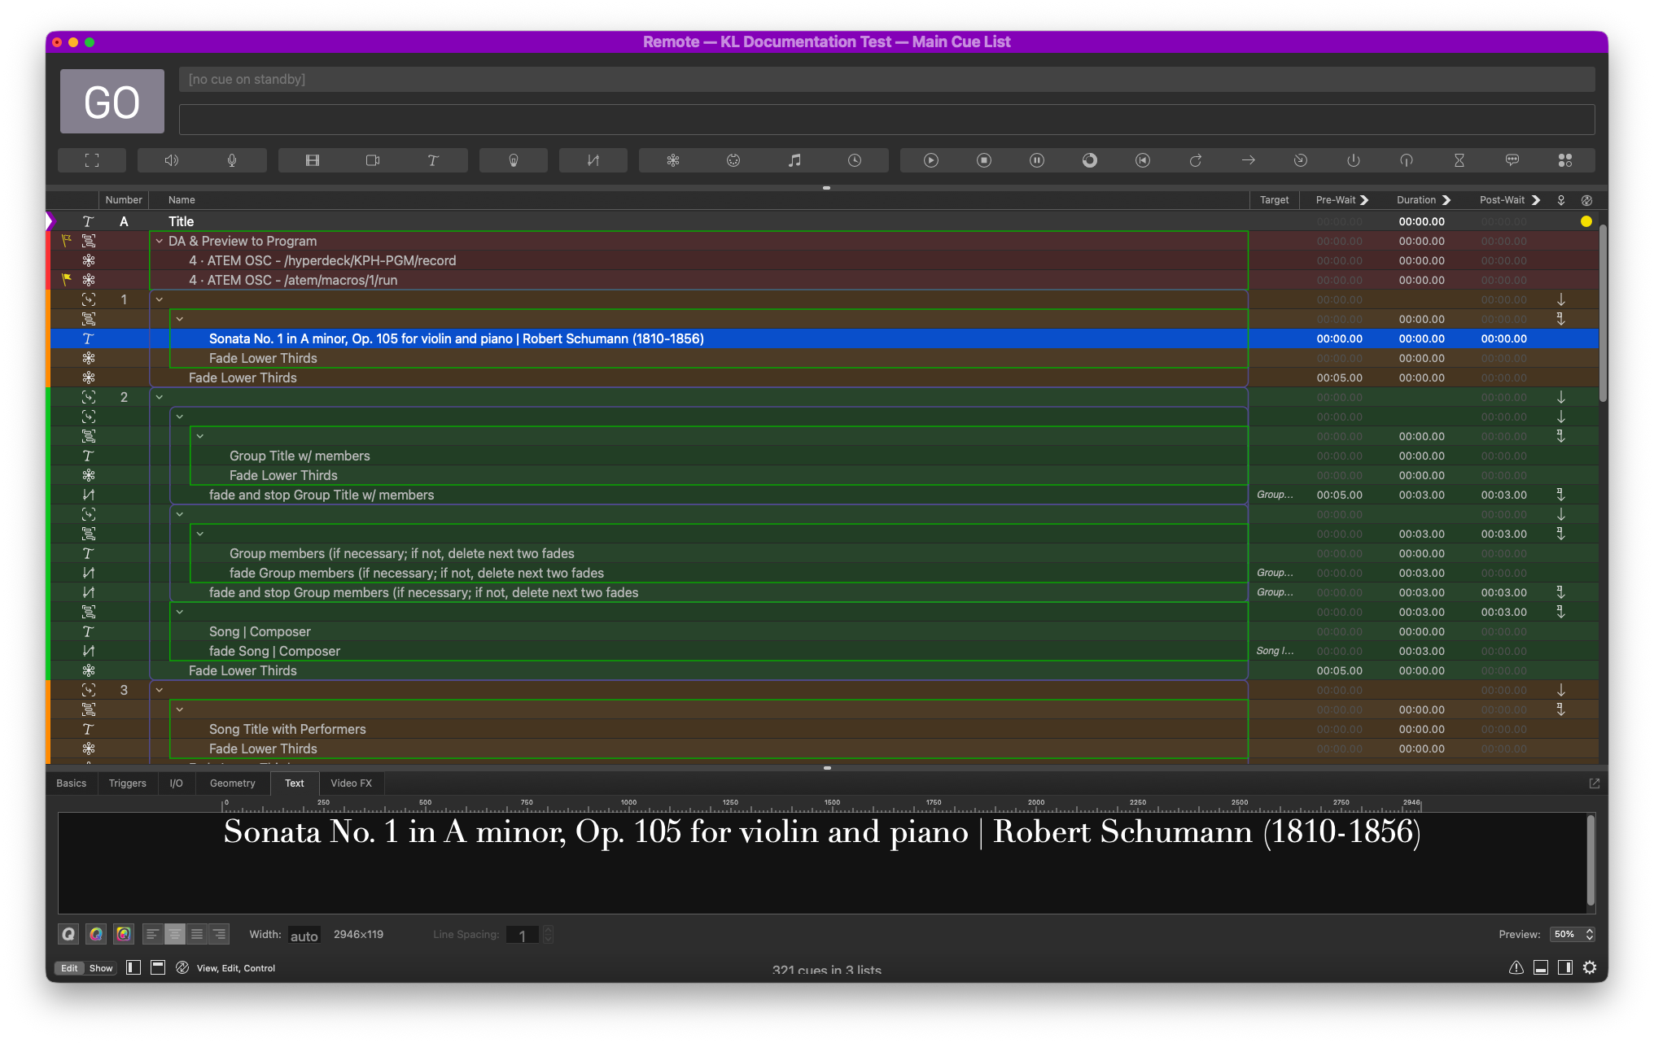This screenshot has width=1654, height=1043.
Task: Open the Basics inspector tab
Action: (72, 783)
